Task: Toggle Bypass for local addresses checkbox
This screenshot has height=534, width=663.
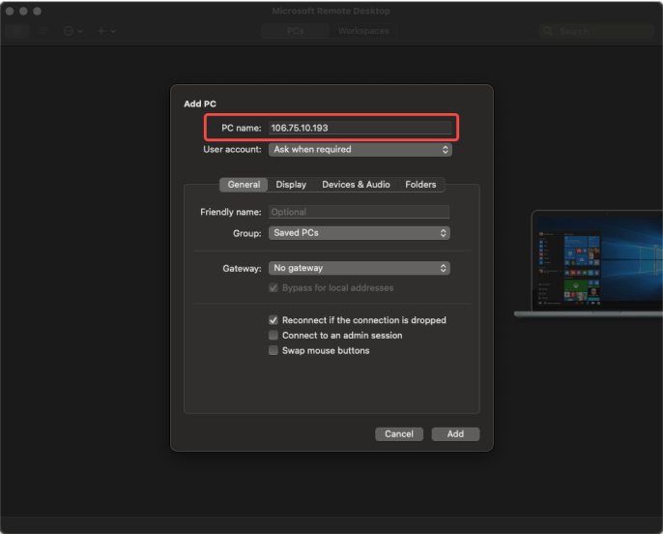Action: click(x=274, y=287)
